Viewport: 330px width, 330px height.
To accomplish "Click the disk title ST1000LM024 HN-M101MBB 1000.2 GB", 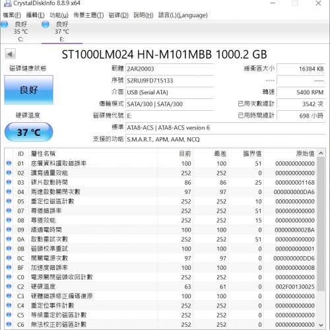I will tap(164, 54).
